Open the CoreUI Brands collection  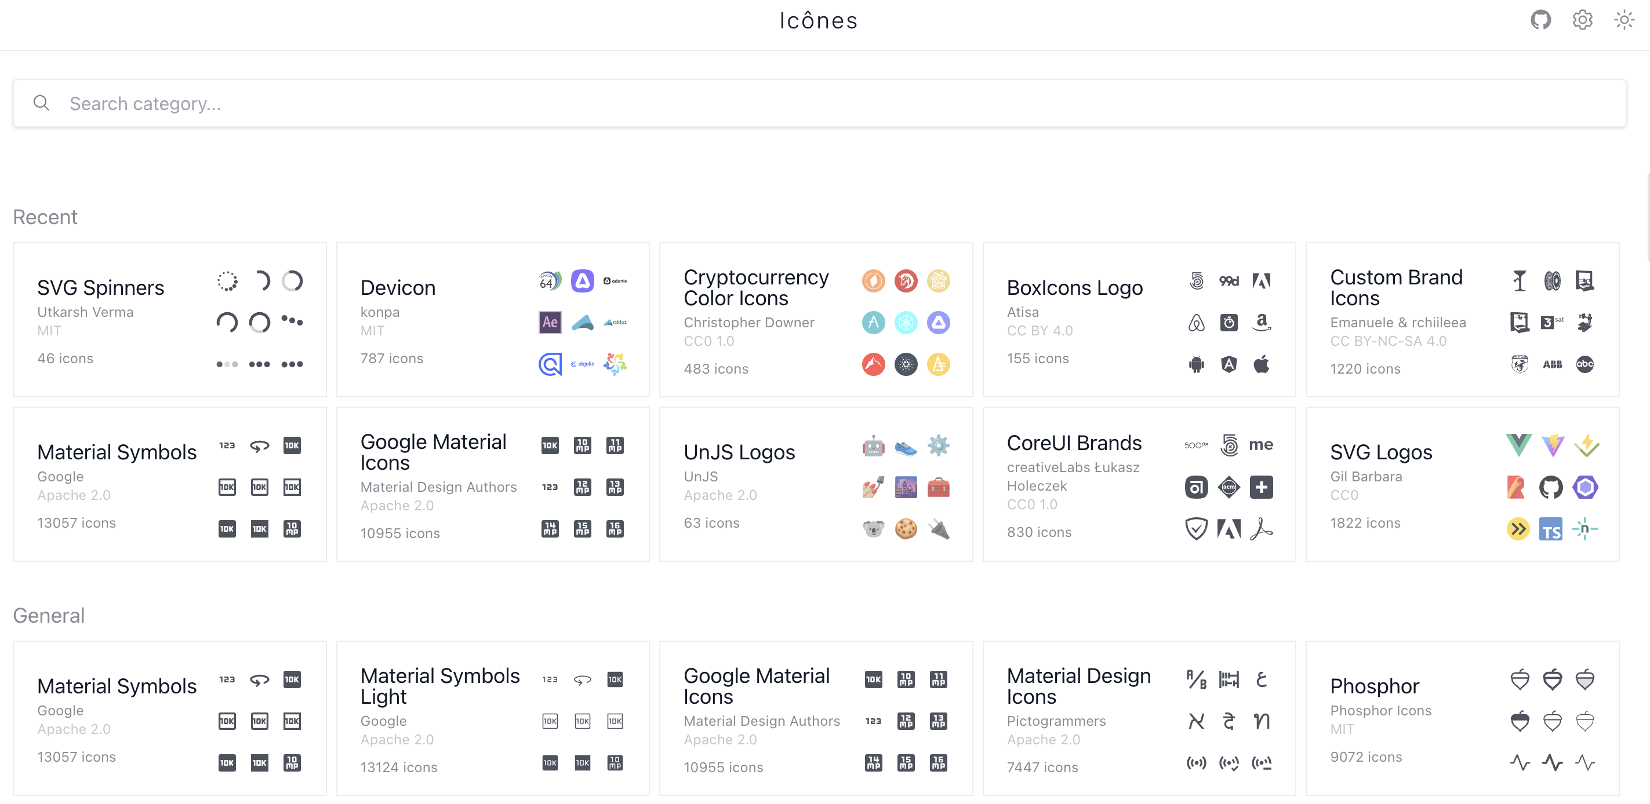[1074, 443]
